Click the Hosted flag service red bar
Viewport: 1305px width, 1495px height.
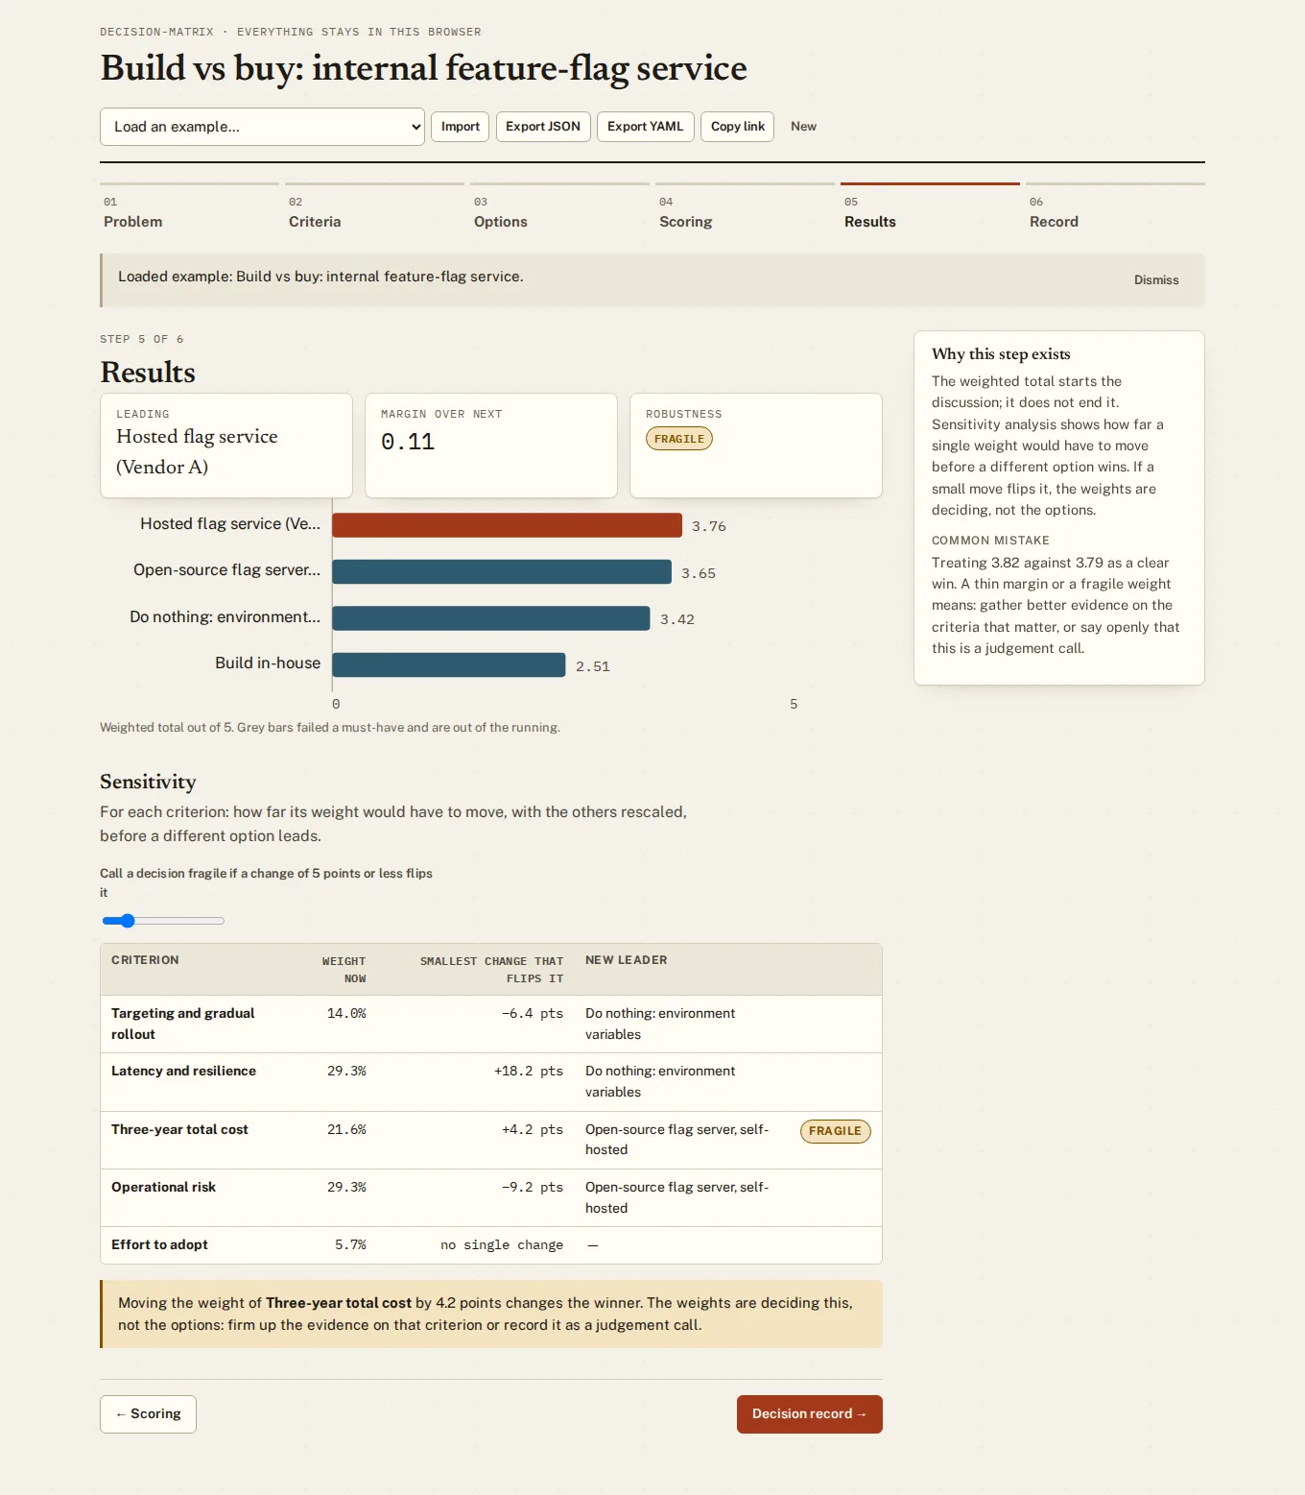(x=507, y=525)
